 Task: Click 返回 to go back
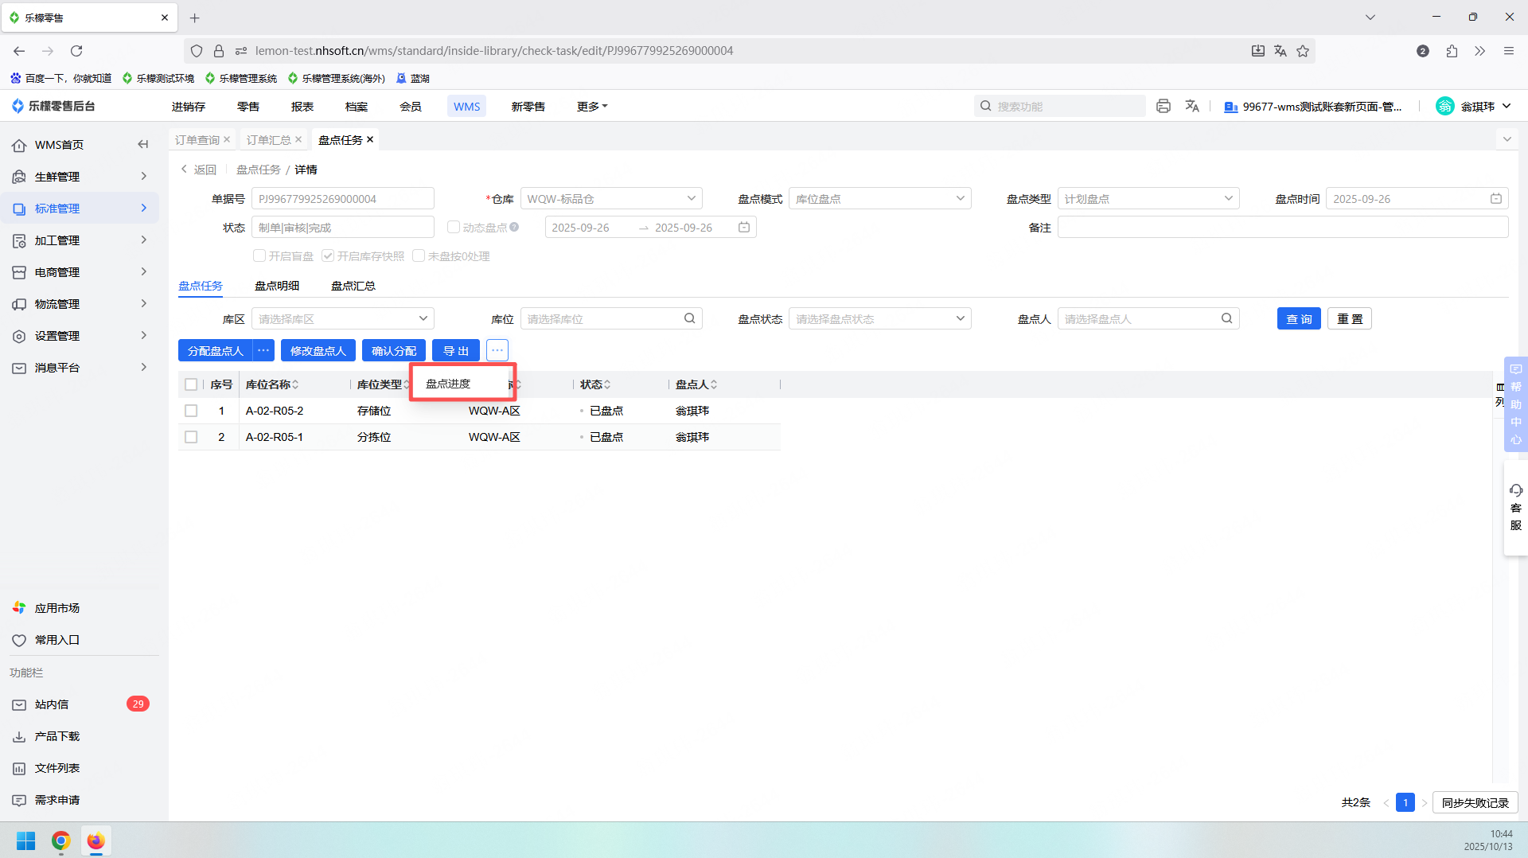(199, 170)
